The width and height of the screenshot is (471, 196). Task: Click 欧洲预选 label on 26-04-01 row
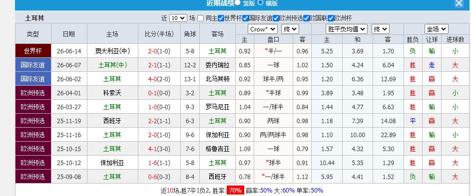33,93
